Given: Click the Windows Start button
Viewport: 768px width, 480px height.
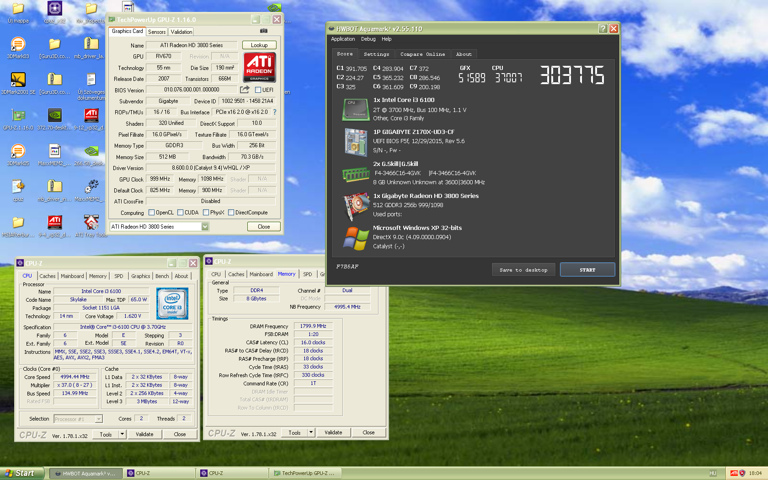Looking at the screenshot, I should click(x=22, y=473).
